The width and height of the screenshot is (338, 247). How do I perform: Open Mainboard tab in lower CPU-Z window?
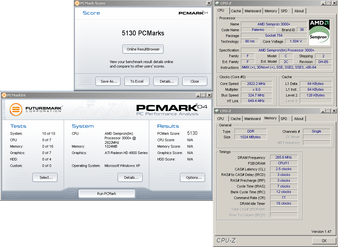pyautogui.click(x=252, y=119)
